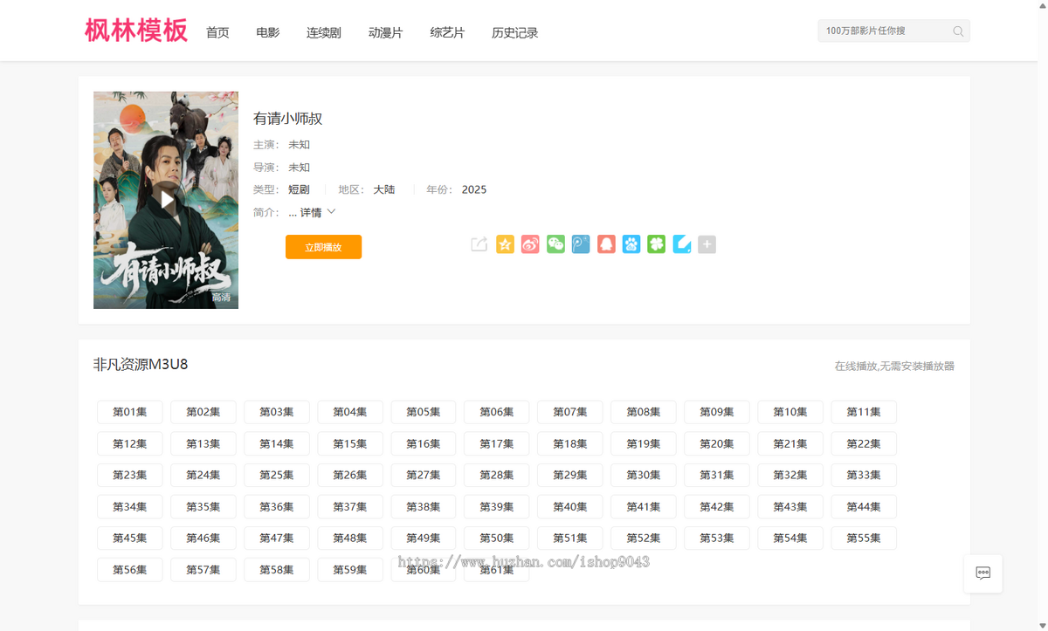Click the 非凡资源M3U8 source heading
The image size is (1048, 631).
coord(141,364)
